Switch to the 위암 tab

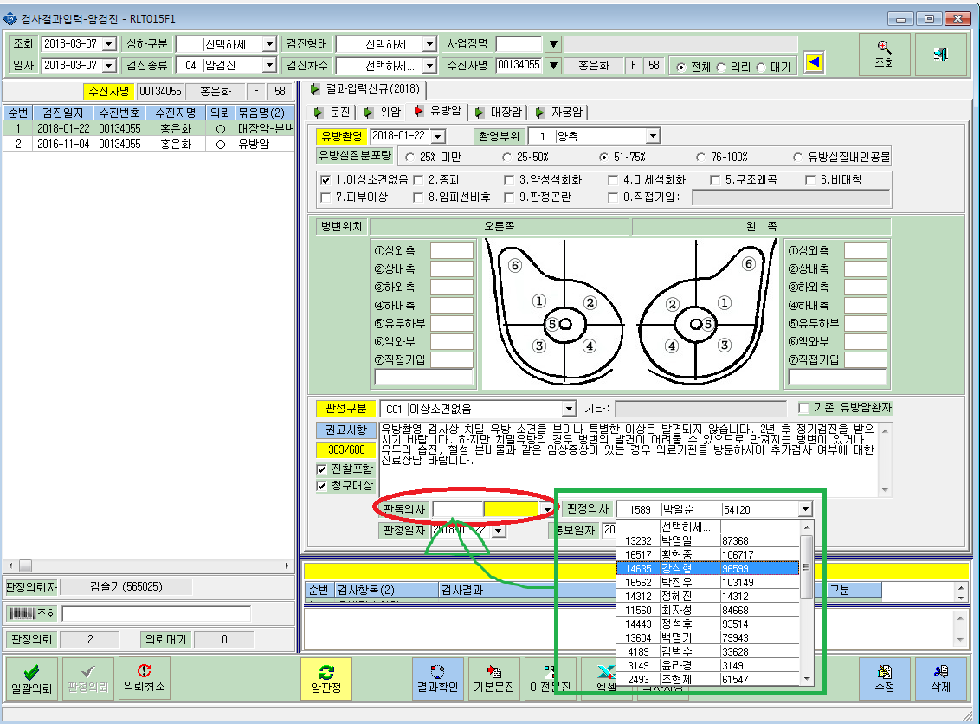pyautogui.click(x=383, y=112)
